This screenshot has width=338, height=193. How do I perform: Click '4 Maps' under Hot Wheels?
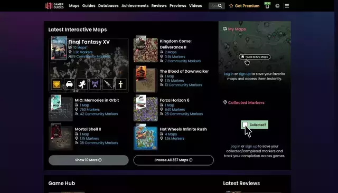click(x=171, y=134)
